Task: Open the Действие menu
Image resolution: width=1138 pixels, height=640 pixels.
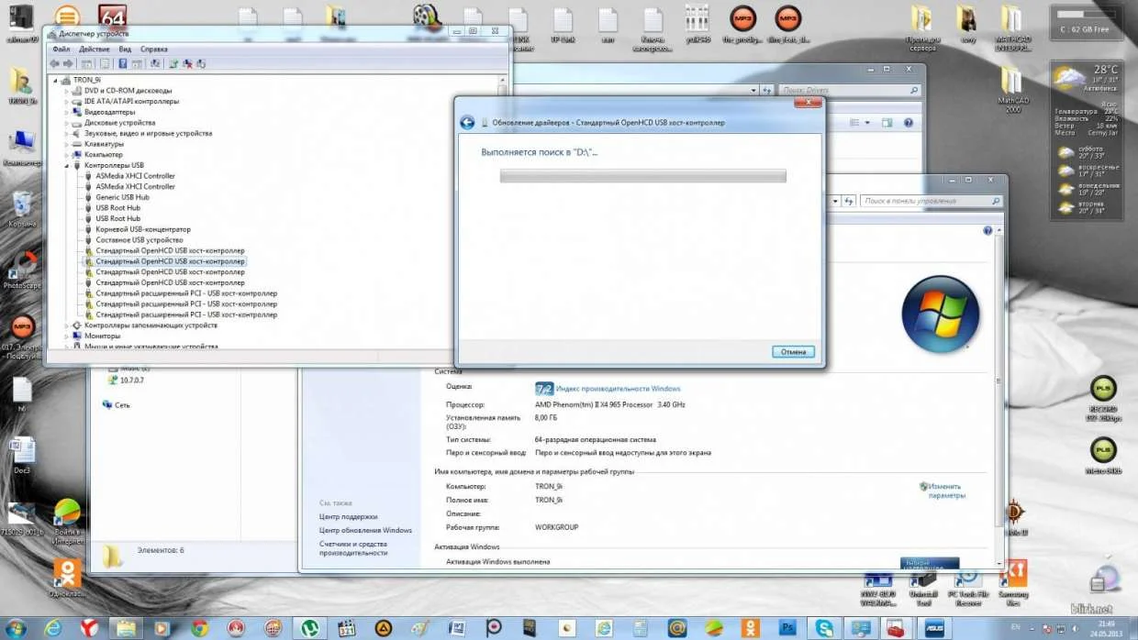Action: pyautogui.click(x=95, y=49)
